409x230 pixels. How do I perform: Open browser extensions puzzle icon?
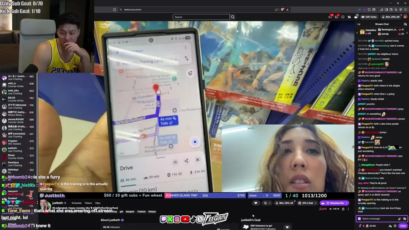[x=369, y=10]
